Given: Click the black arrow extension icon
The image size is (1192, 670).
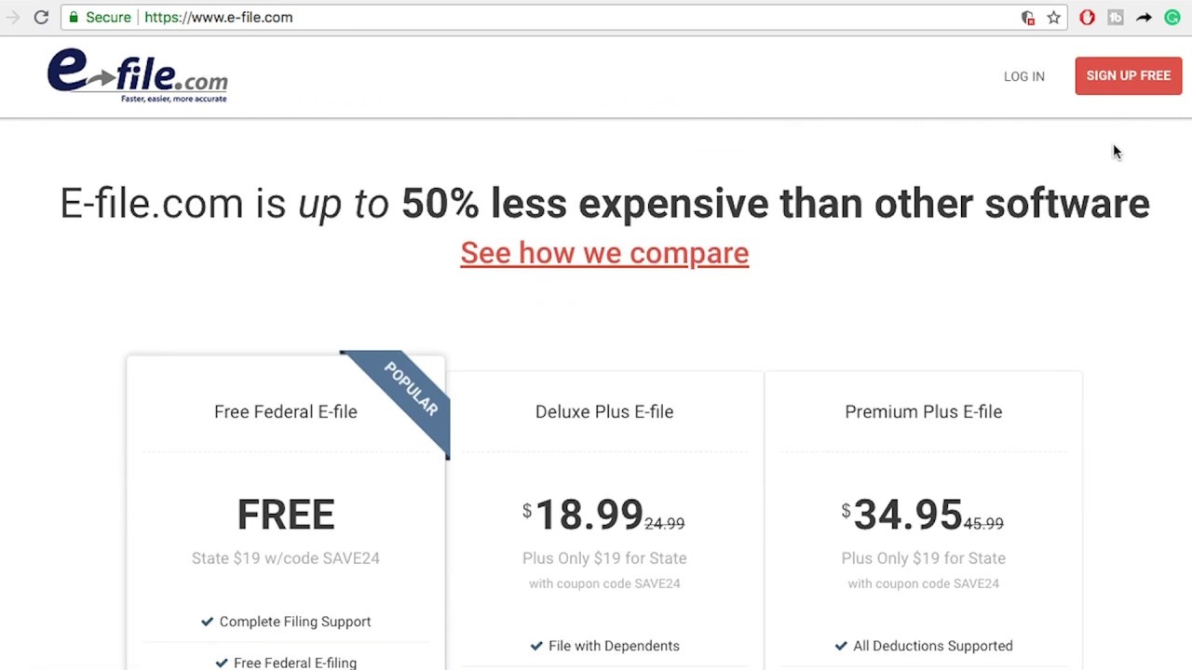Looking at the screenshot, I should point(1144,18).
